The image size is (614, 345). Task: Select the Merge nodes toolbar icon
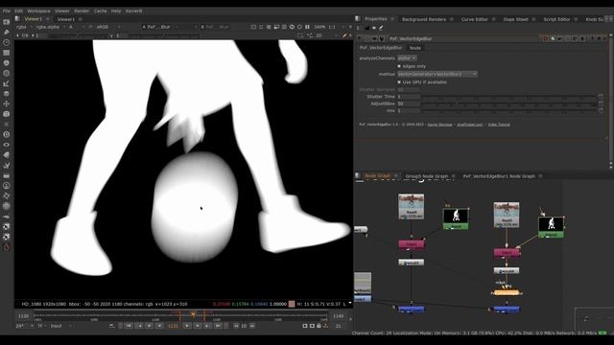tap(7, 94)
